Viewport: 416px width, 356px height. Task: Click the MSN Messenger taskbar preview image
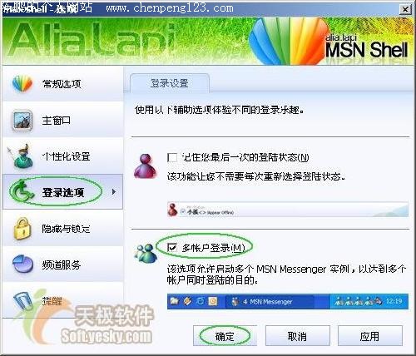pyautogui.click(x=288, y=301)
